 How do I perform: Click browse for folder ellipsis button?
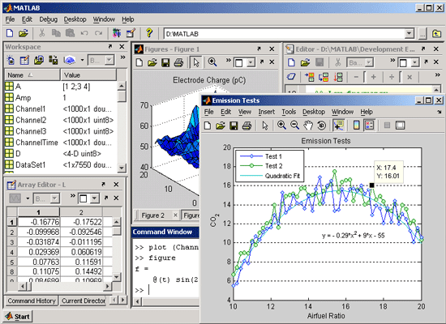(422, 34)
